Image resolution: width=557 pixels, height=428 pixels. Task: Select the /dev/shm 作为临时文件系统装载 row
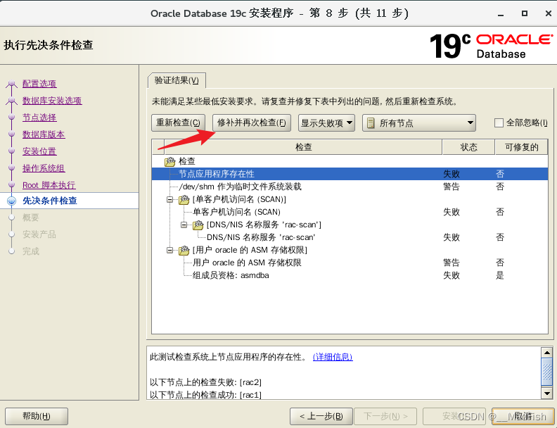[x=350, y=187]
